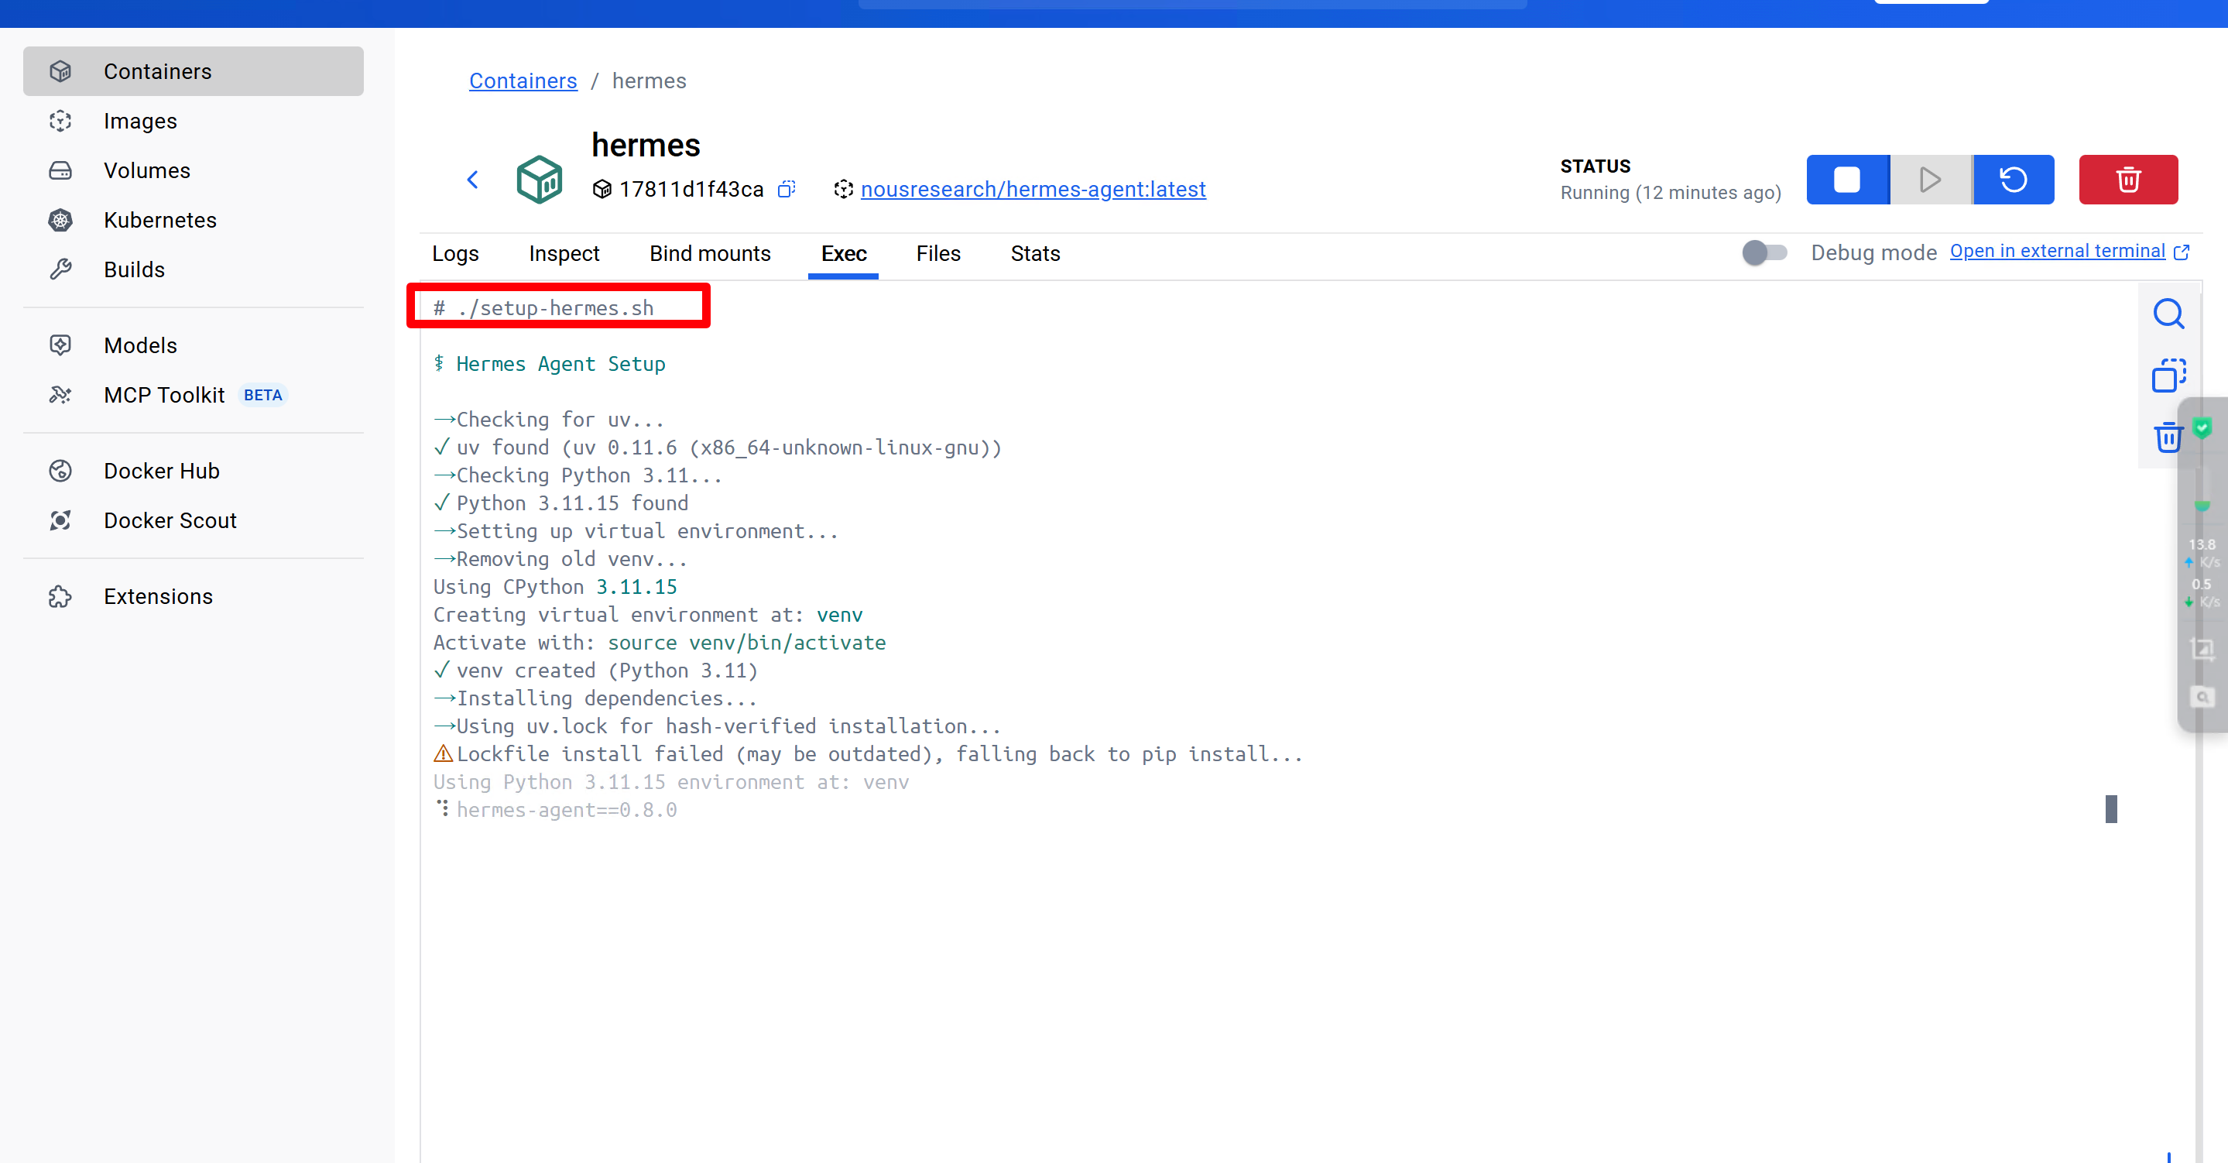Switch to the Stats tab
Screen dimensions: 2228x1163
tap(1034, 253)
